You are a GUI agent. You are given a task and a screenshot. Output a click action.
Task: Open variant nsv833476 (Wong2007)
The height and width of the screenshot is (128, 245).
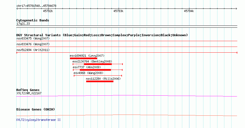pos(33,44)
